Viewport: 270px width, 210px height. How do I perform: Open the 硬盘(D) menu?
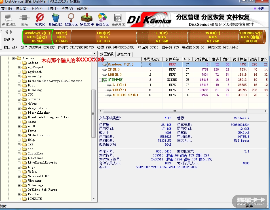(x=22, y=9)
